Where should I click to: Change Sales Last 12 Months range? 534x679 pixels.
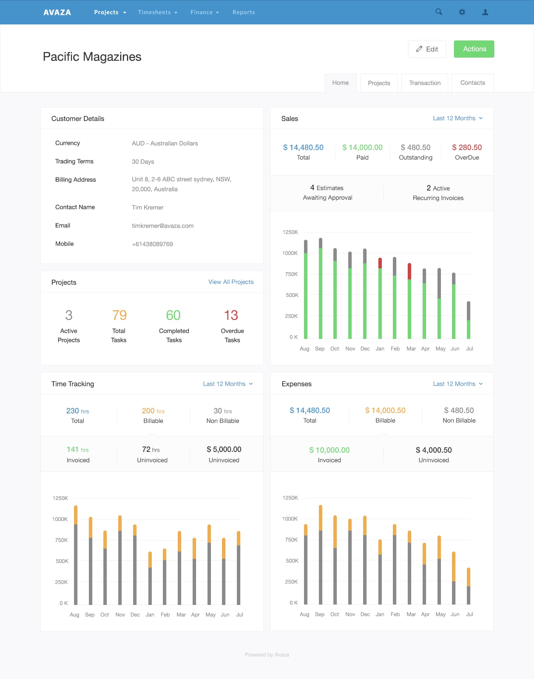point(457,118)
